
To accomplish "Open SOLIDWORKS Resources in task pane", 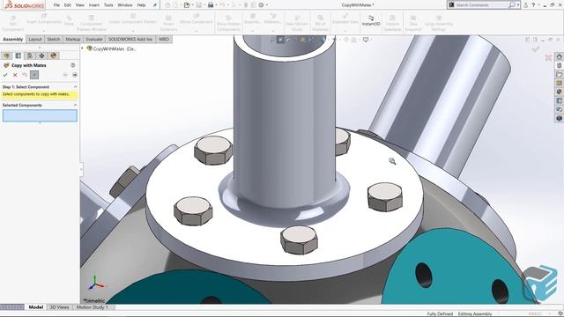I will click(560, 56).
